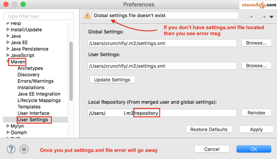Expand the Mylyn tree node

point(8,126)
